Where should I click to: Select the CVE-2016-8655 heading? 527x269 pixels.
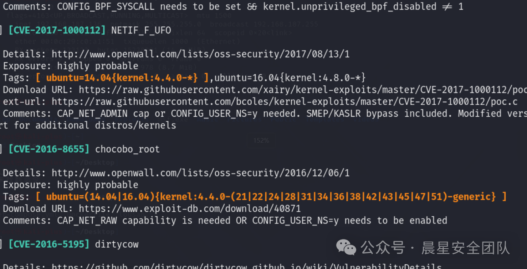tap(49, 149)
